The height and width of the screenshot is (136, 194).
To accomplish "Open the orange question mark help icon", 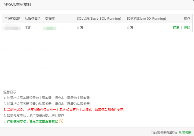I will 61,121.
